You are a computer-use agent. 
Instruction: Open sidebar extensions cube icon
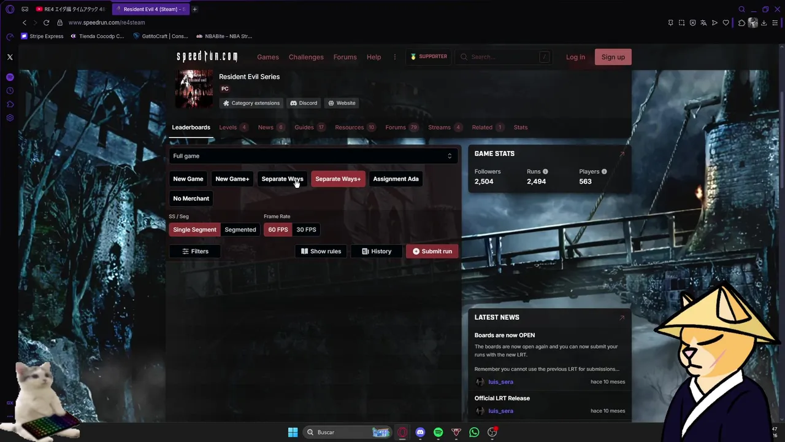[x=10, y=104]
